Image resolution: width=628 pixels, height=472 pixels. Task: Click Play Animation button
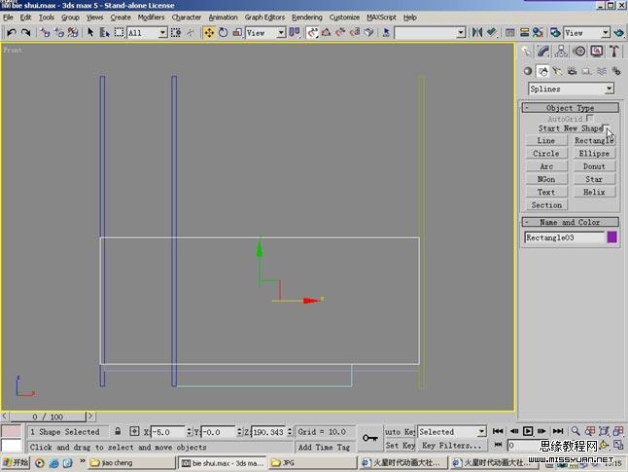[x=528, y=431]
